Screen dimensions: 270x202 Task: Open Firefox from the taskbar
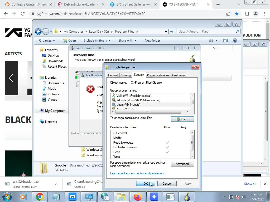(138, 197)
